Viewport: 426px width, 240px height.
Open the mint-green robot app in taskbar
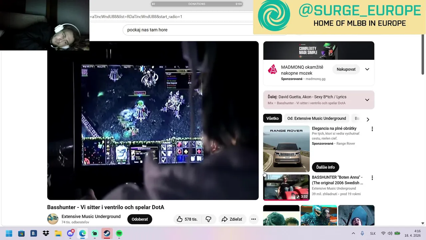pos(95,233)
